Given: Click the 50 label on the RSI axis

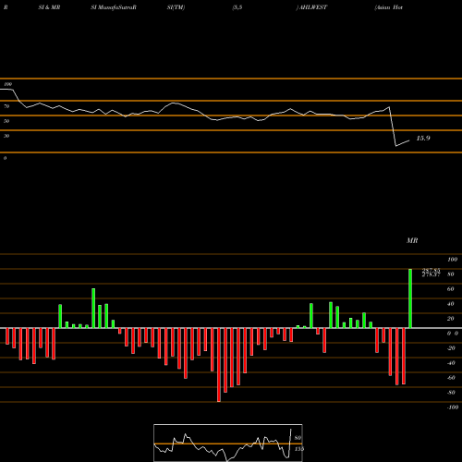Looking at the screenshot, I should coord(6,121).
